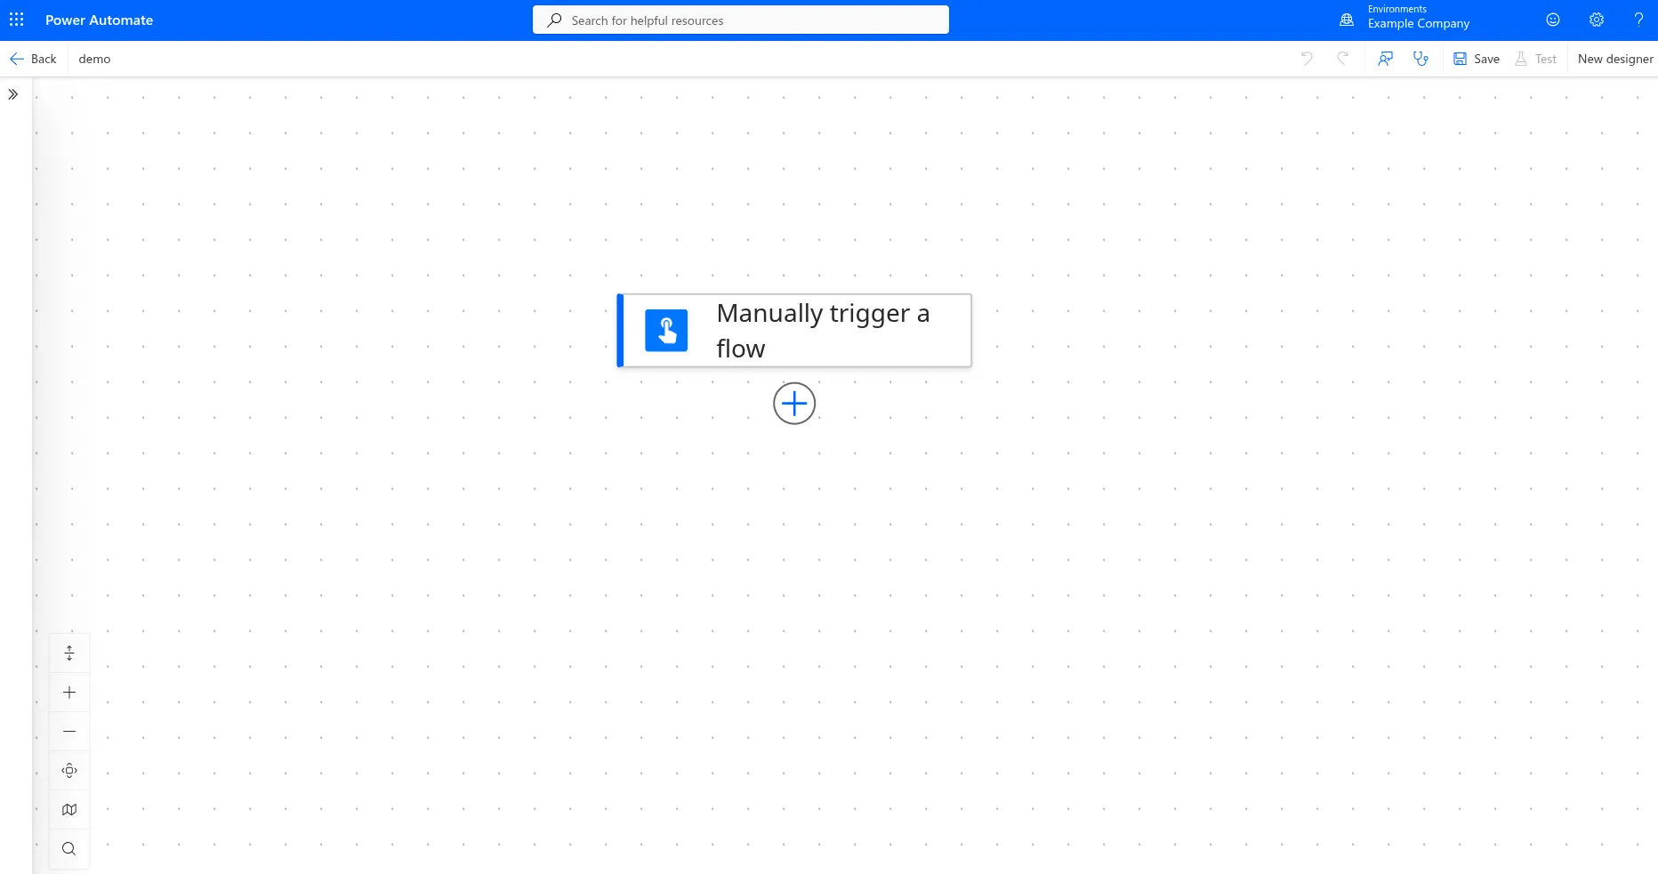Insert a new step with the plus circle
Viewport: 1658px width, 874px height.
click(x=794, y=403)
